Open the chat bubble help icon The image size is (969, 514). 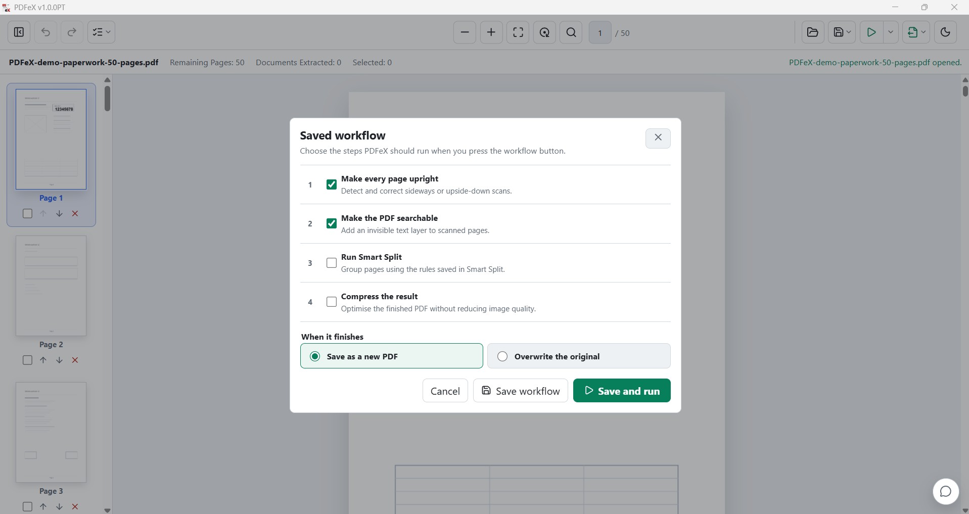click(x=946, y=491)
